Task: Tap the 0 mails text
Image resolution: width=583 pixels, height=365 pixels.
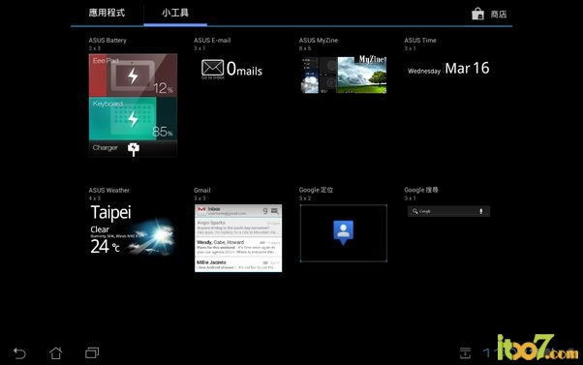Action: (244, 69)
